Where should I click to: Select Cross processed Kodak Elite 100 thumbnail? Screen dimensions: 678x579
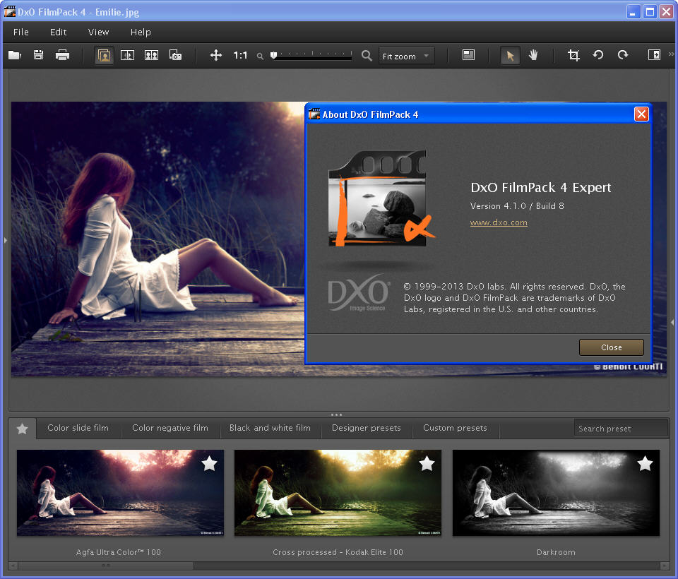(x=338, y=493)
